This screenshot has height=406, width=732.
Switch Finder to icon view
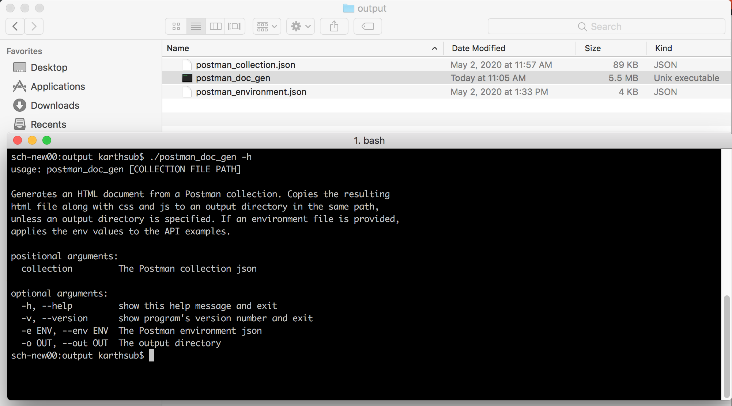176,26
